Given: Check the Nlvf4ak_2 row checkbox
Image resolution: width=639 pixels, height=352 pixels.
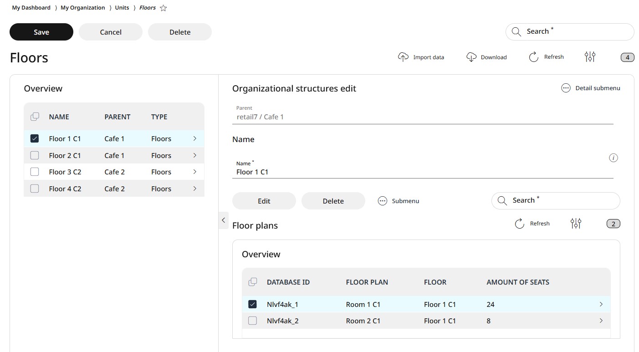Looking at the screenshot, I should [252, 321].
